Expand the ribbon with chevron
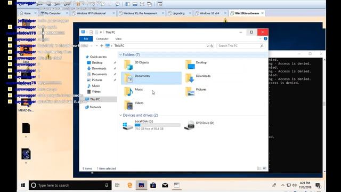This screenshot has width=341, height=192. pos(260,39)
